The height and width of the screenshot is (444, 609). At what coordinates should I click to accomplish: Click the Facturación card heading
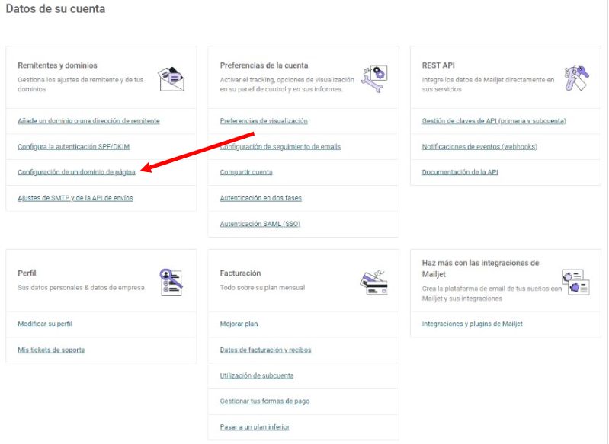[x=240, y=273]
